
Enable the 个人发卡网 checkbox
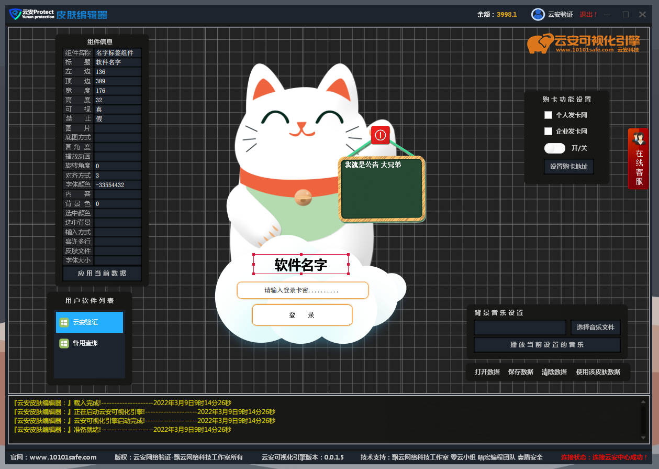[548, 115]
